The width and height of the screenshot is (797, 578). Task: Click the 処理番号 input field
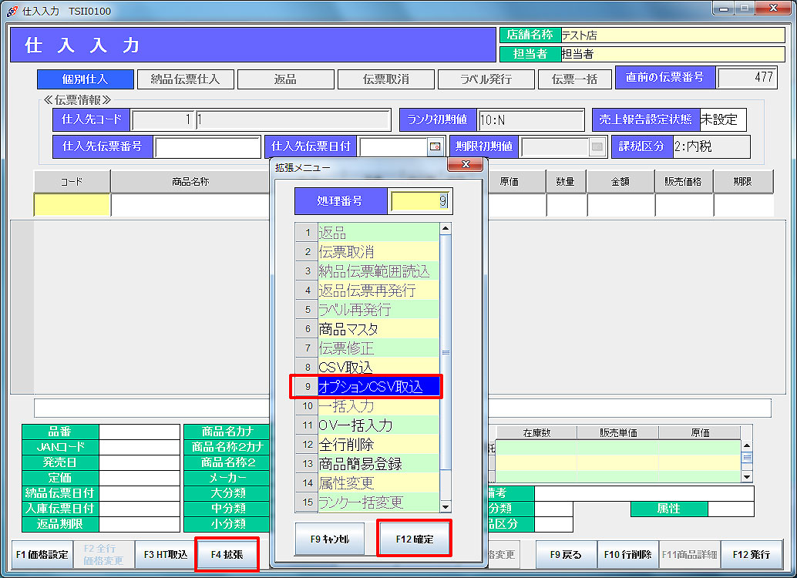point(421,201)
